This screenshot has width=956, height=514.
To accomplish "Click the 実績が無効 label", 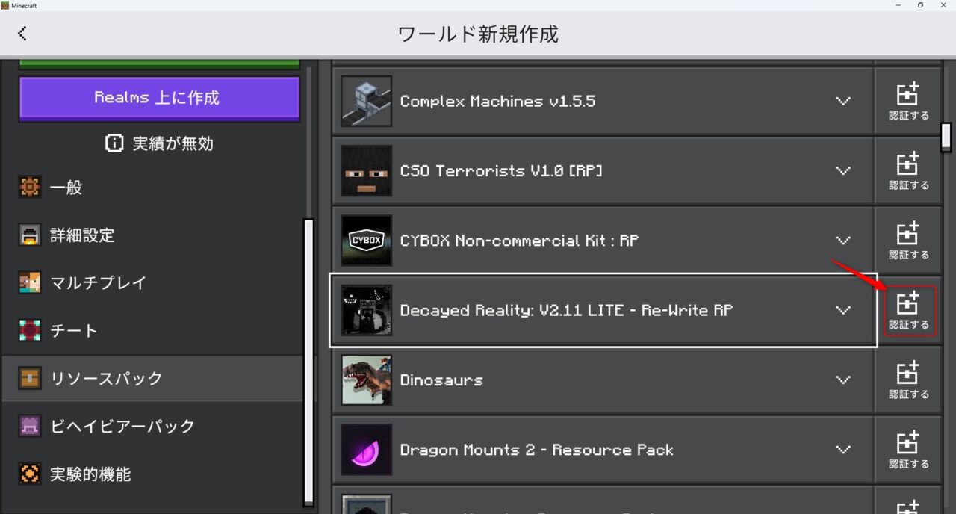I will pyautogui.click(x=173, y=143).
